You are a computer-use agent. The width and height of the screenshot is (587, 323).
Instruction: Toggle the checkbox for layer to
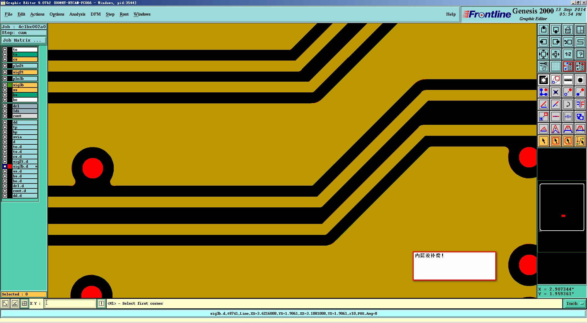point(5,50)
